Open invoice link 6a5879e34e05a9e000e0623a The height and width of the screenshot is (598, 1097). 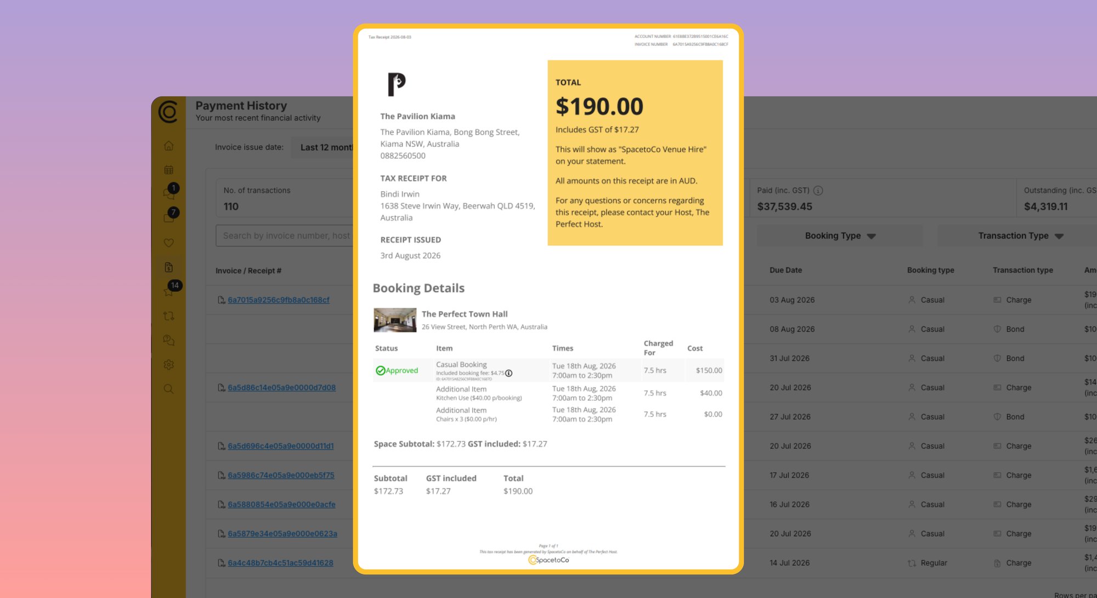point(282,534)
